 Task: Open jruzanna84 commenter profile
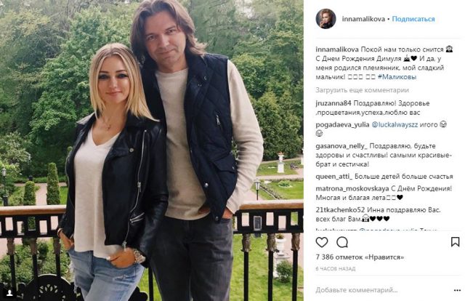click(x=333, y=103)
